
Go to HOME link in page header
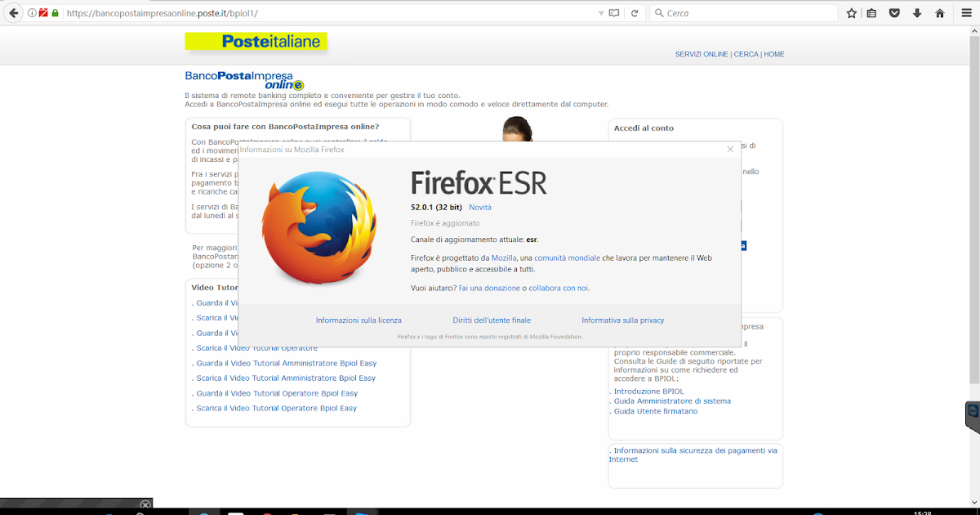click(774, 54)
